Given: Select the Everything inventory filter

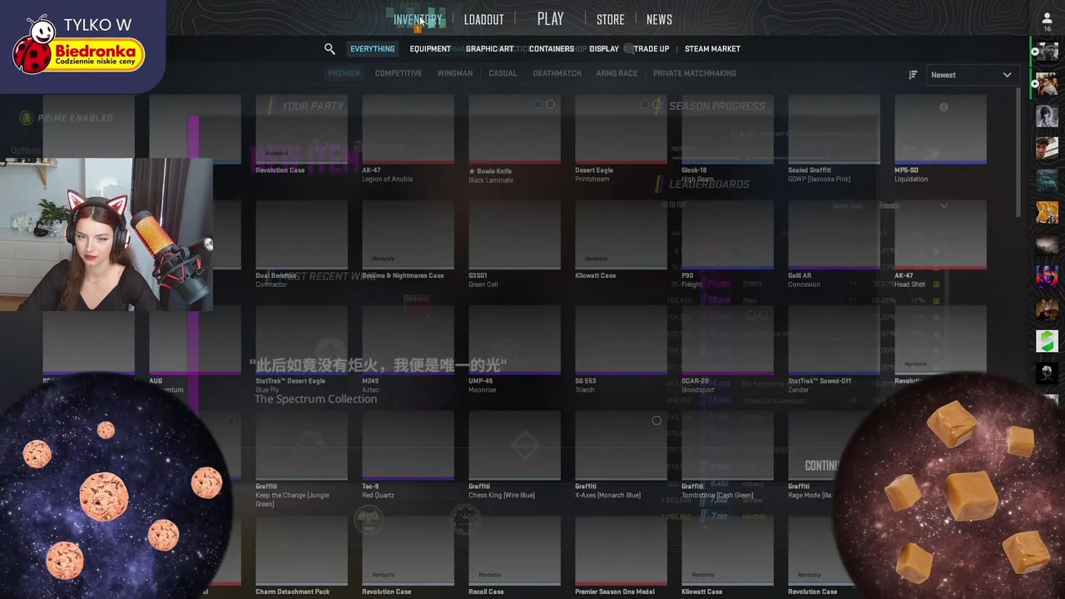Looking at the screenshot, I should [372, 49].
